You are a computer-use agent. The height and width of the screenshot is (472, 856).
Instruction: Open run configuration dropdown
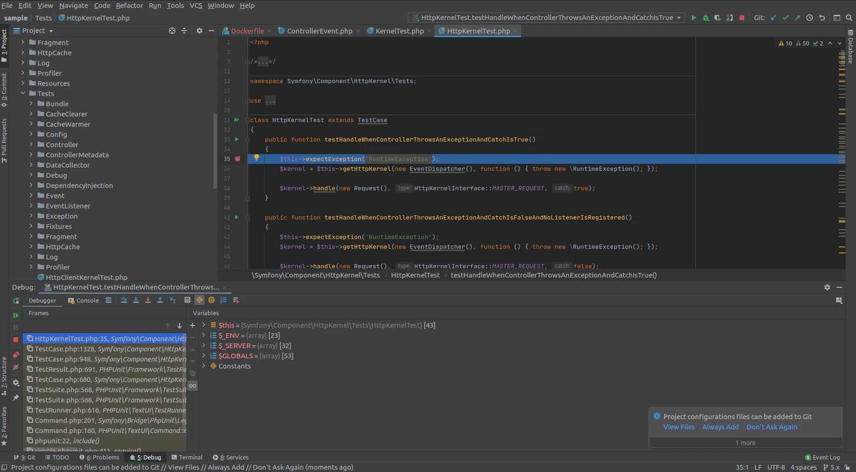679,18
